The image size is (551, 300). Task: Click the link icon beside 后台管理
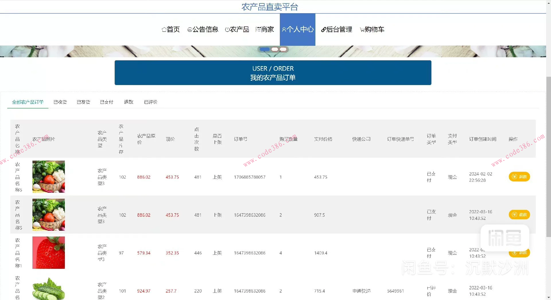324,29
